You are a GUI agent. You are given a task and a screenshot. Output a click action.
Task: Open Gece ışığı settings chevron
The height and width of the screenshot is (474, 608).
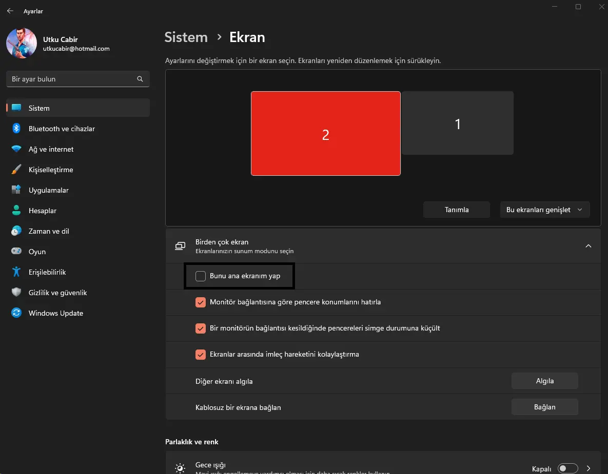pyautogui.click(x=588, y=468)
